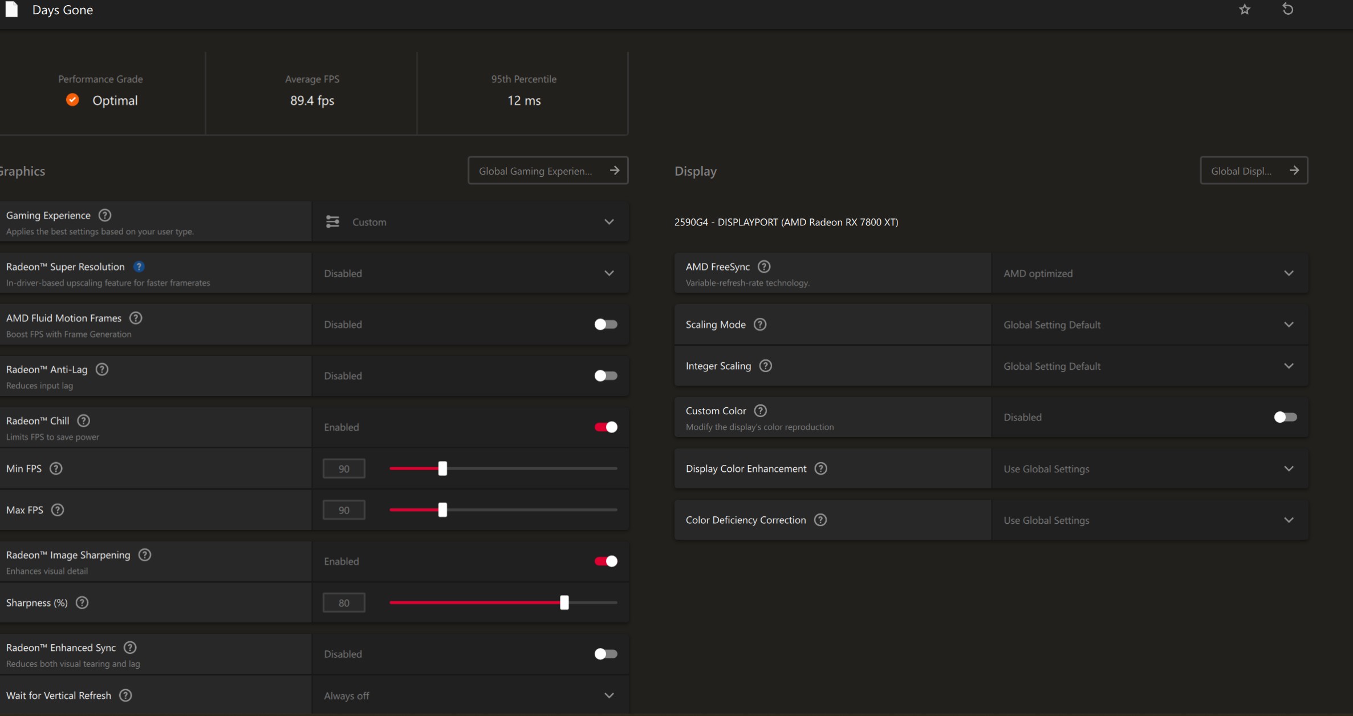Viewport: 1353px width, 716px height.
Task: Click help icon next to Radeon Chill
Action: 83,420
